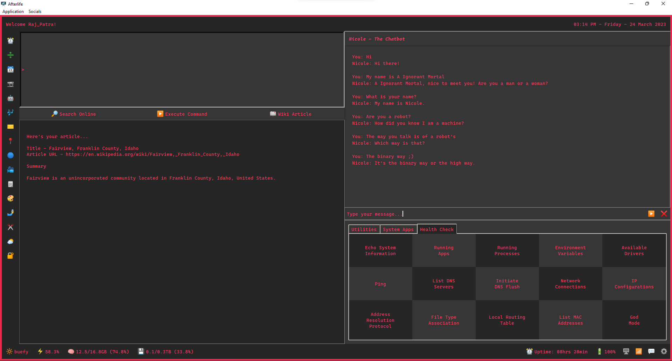View Environment Variables
672x361 pixels.
tap(570, 251)
